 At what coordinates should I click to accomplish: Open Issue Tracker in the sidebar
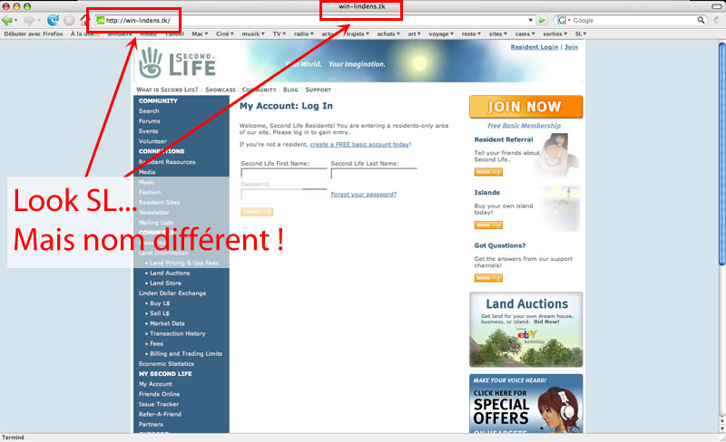click(x=158, y=404)
